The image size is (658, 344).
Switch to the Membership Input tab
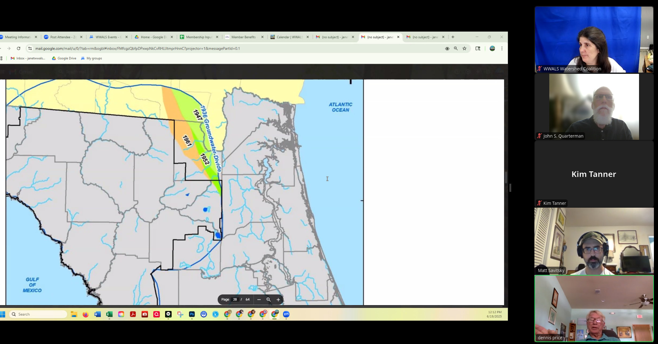point(199,37)
